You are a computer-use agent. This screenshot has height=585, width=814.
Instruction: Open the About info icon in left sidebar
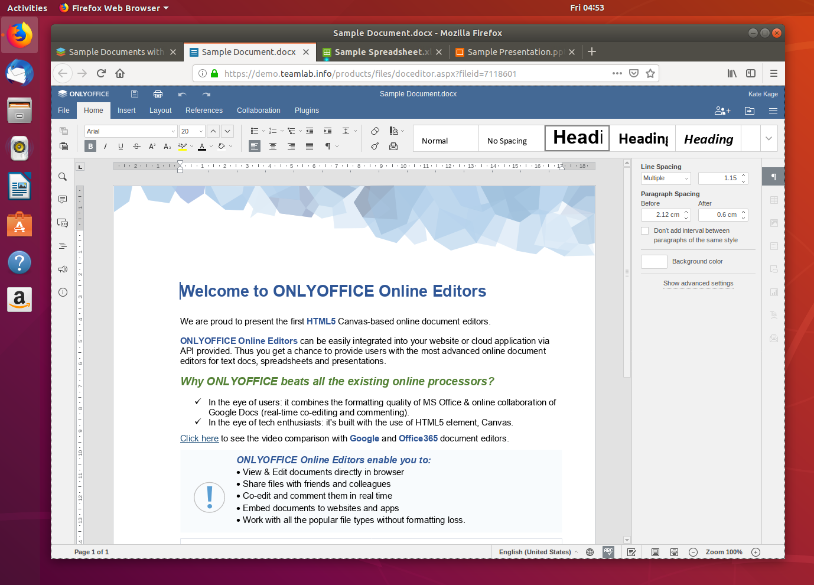(x=63, y=292)
